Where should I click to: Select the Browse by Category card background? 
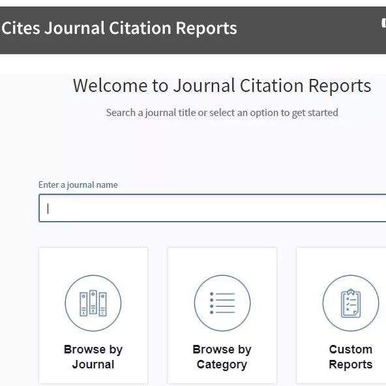[x=222, y=316]
